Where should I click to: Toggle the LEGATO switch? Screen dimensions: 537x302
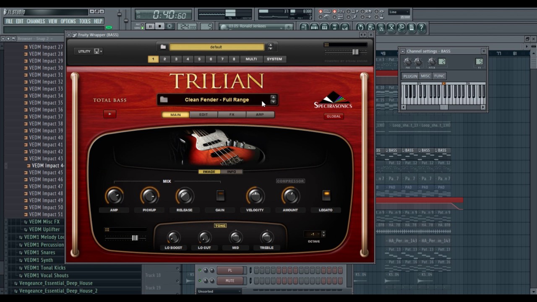point(326,195)
